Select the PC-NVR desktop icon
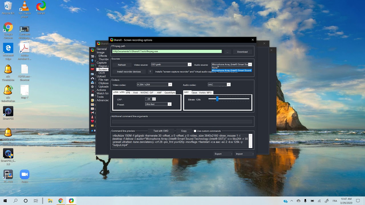This screenshot has height=205, width=365. [x=8, y=177]
